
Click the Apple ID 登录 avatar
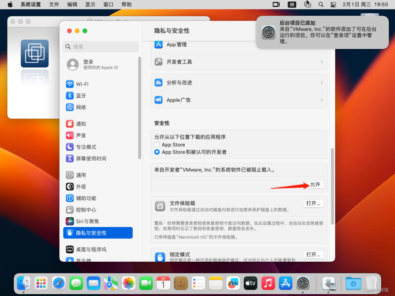point(73,64)
